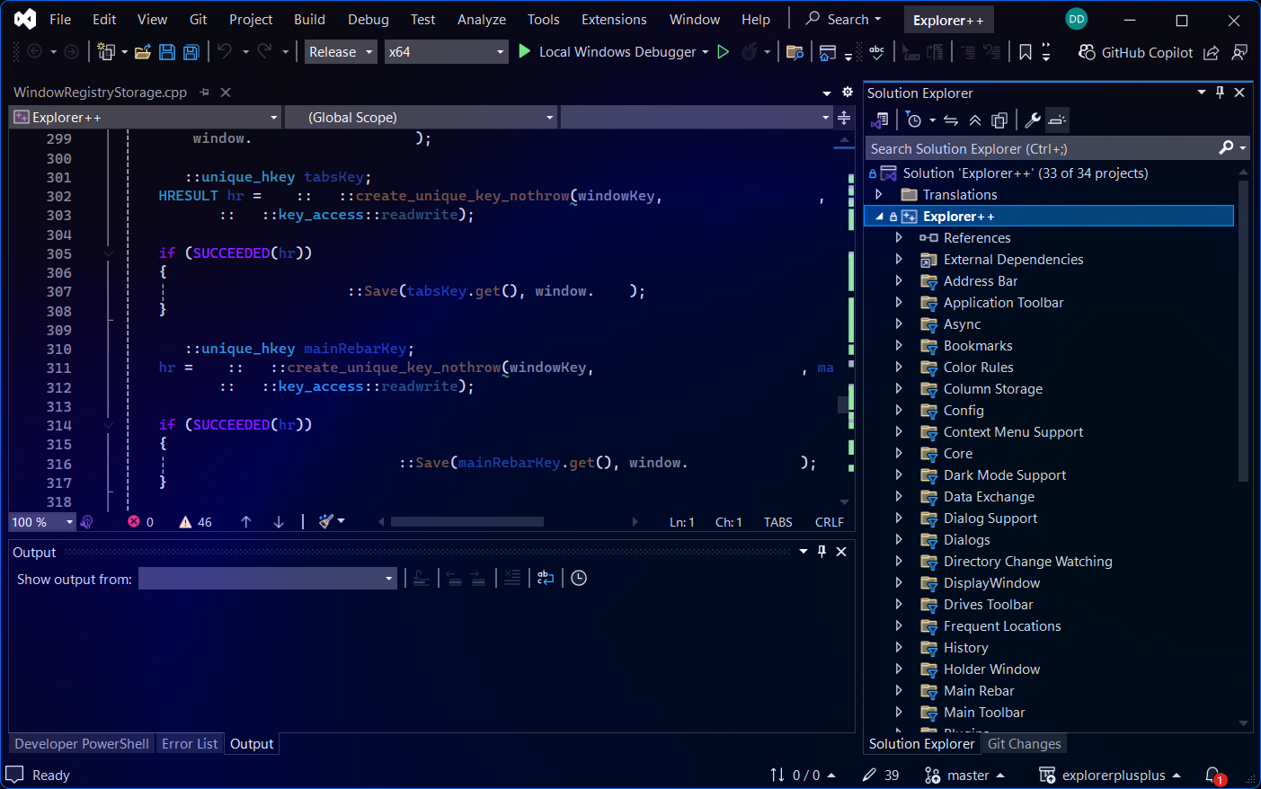Start without debugging using the outlined play icon
The width and height of the screenshot is (1261, 789).
[x=723, y=52]
